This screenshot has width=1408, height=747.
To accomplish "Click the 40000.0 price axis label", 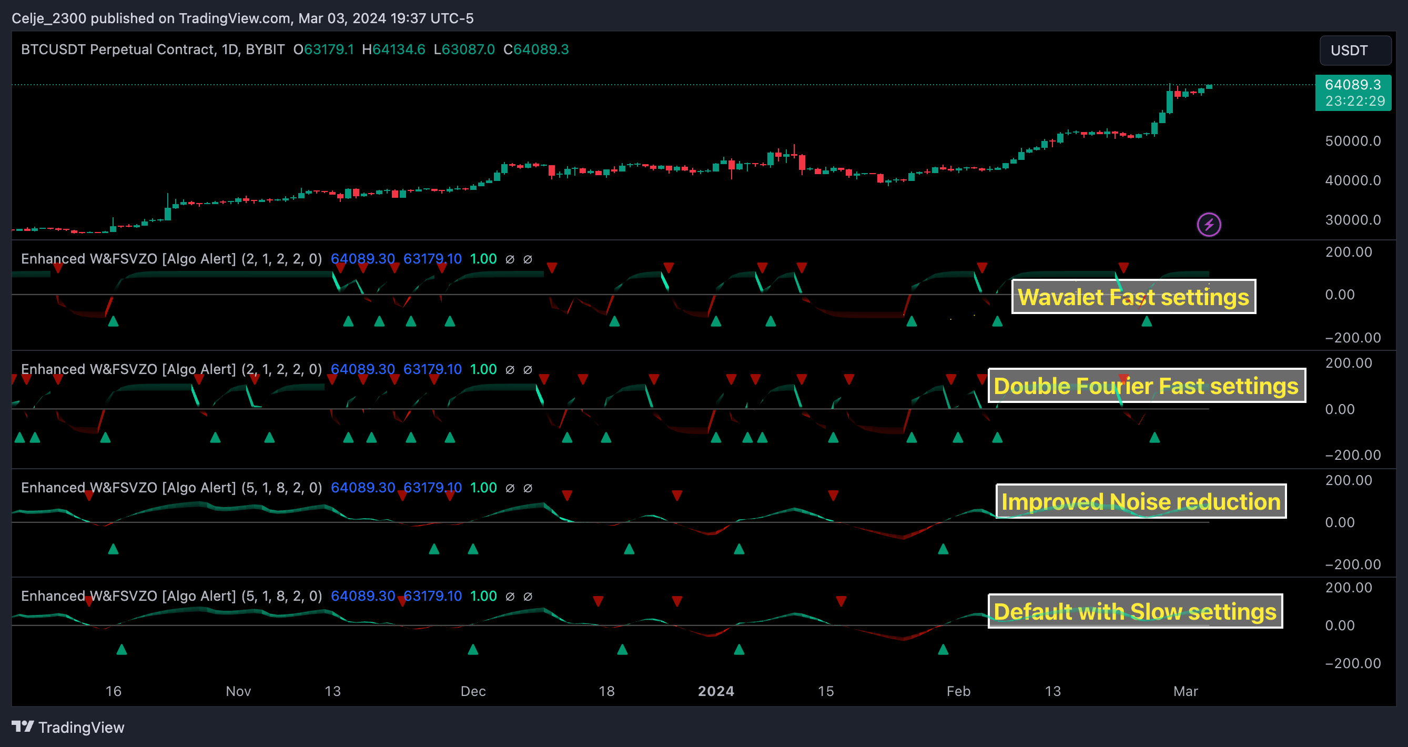I will (x=1353, y=180).
